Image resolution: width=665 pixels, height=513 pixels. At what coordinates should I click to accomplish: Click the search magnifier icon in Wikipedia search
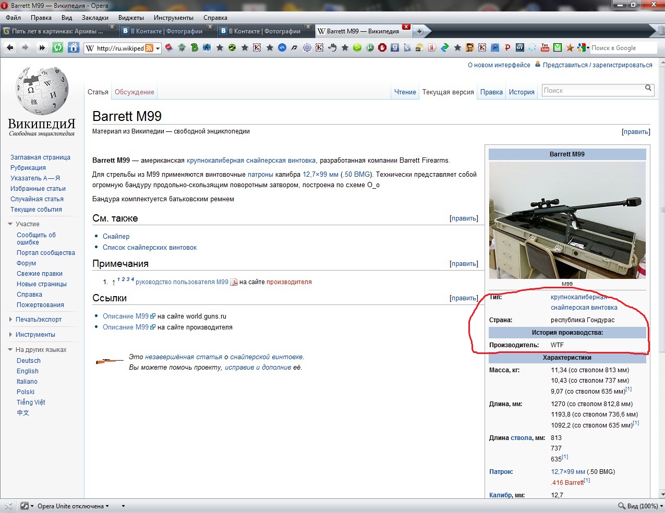[648, 88]
